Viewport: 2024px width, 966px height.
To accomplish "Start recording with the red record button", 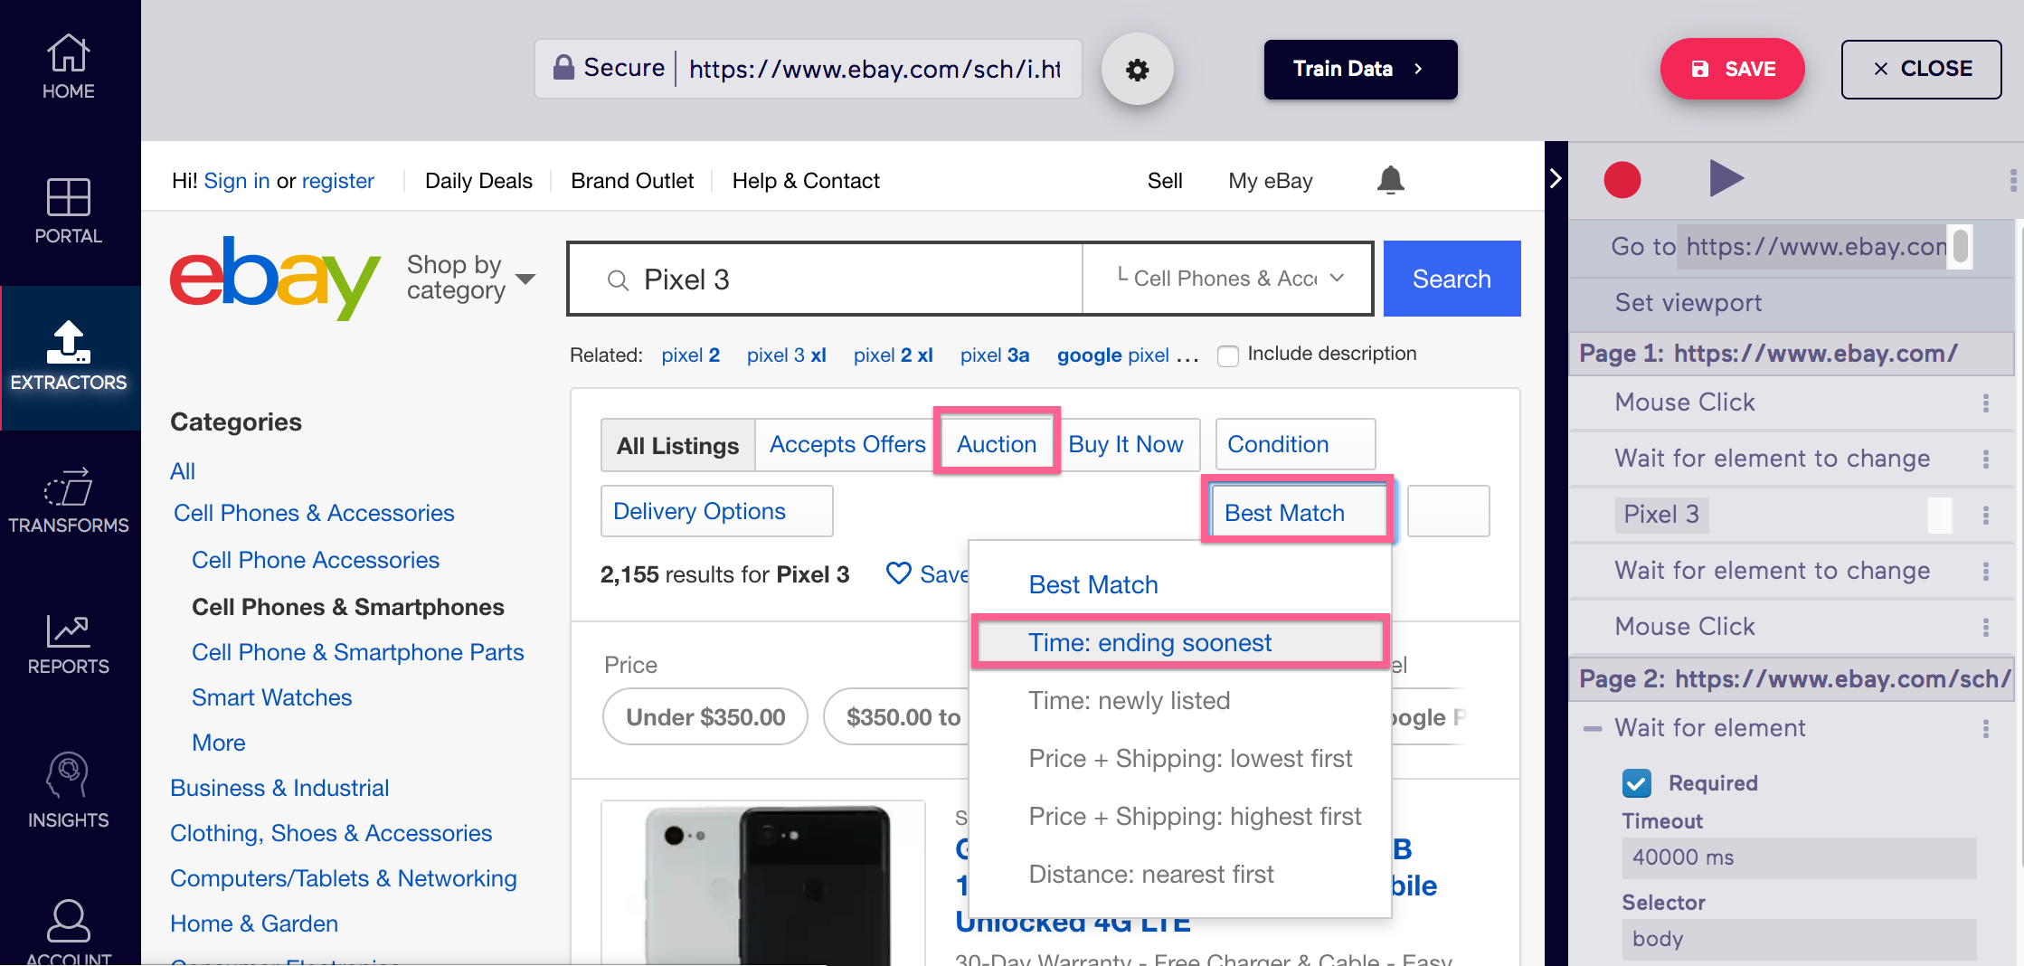I will [1622, 179].
